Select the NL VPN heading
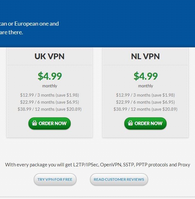This screenshot has width=195, height=199. (145, 56)
